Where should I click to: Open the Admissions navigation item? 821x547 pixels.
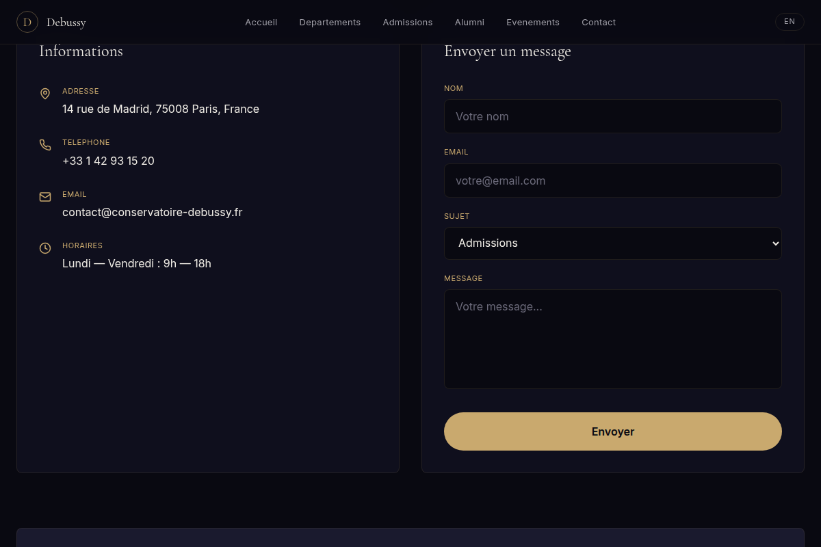coord(408,22)
